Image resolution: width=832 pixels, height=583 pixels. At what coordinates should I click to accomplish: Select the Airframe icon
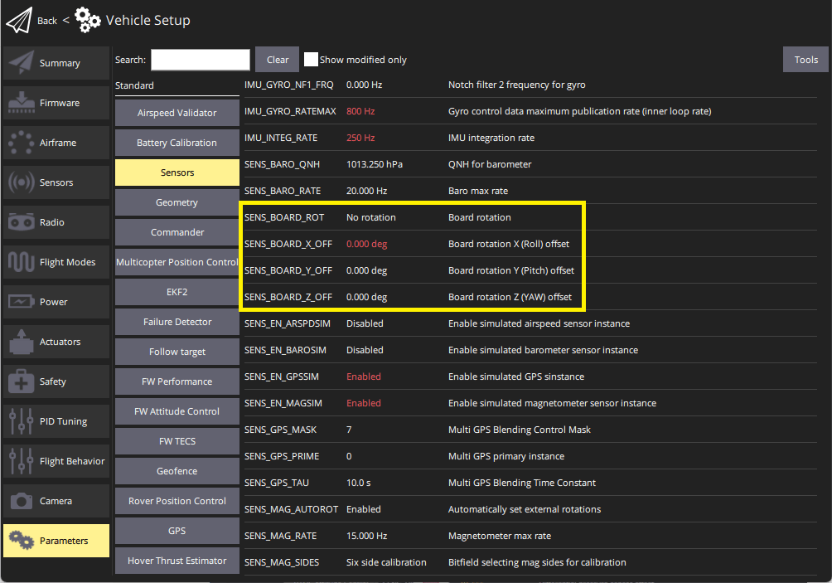(x=21, y=143)
